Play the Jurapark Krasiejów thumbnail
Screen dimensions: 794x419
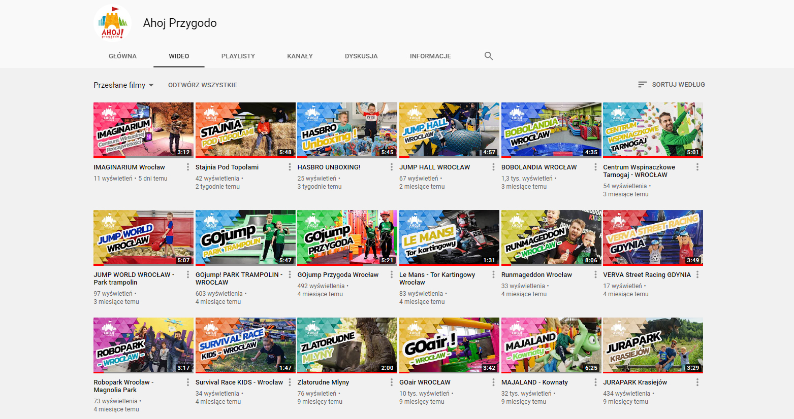653,345
